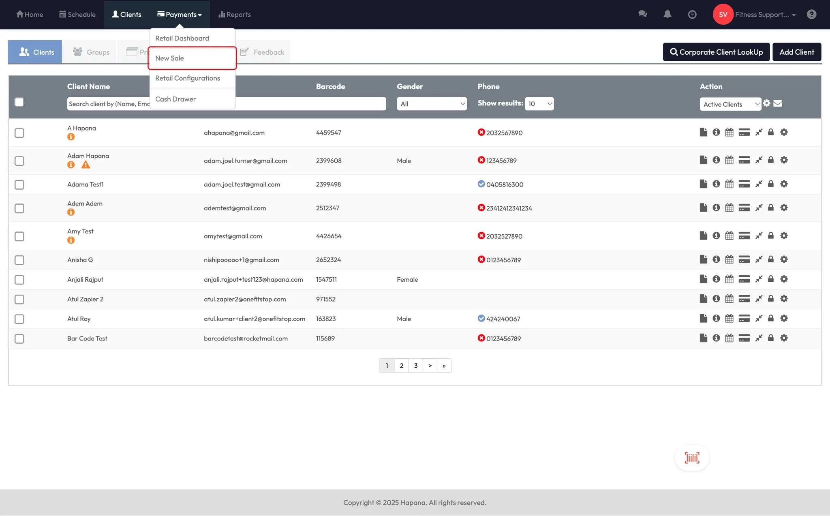
Task: Toggle the select-all clients checkbox
Action: [19, 102]
